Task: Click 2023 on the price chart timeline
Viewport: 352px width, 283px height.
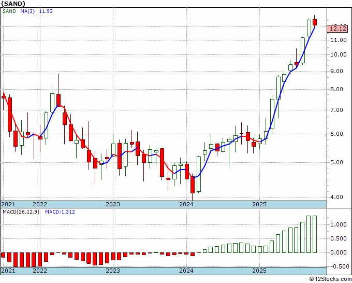Action: click(x=113, y=204)
